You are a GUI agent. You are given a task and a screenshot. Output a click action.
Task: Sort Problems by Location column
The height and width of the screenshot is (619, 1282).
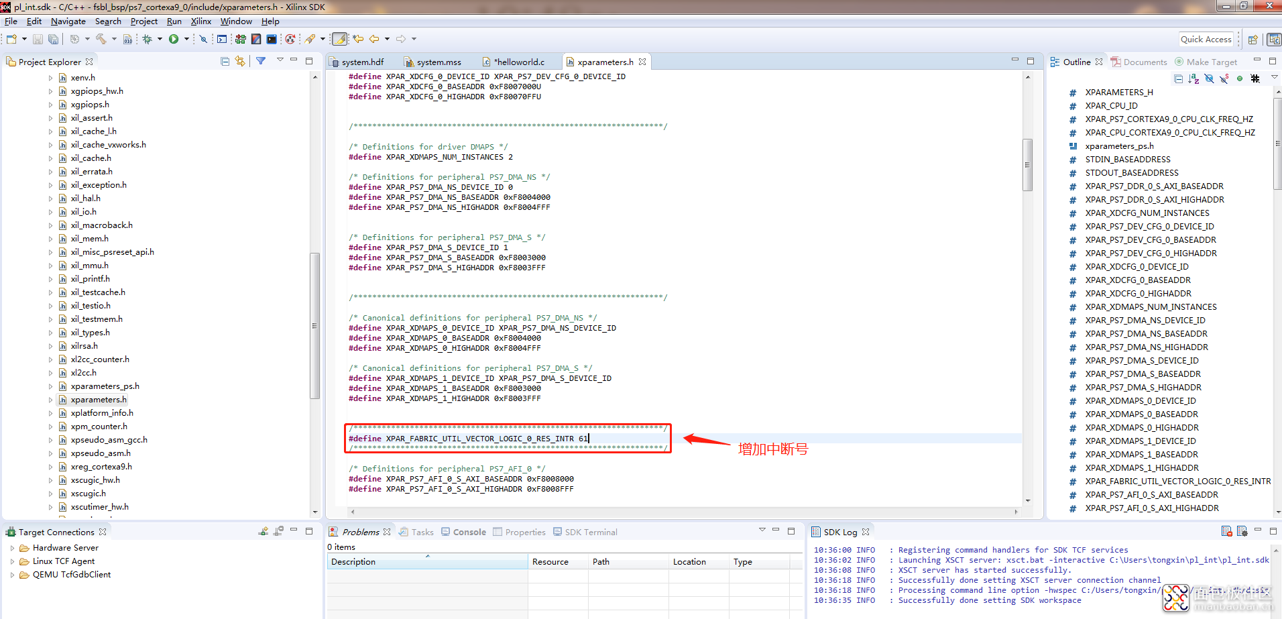point(699,562)
